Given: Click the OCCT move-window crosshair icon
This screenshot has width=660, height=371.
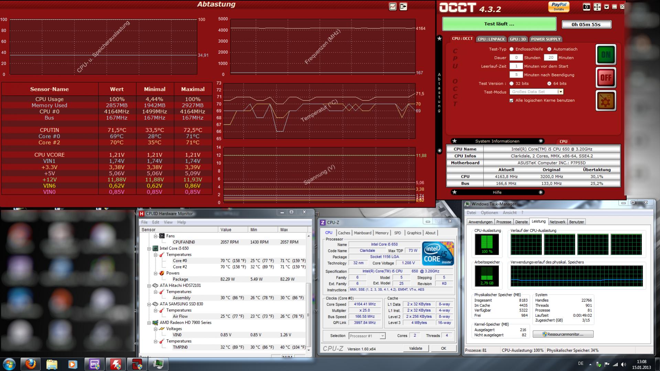Looking at the screenshot, I should pos(597,7).
